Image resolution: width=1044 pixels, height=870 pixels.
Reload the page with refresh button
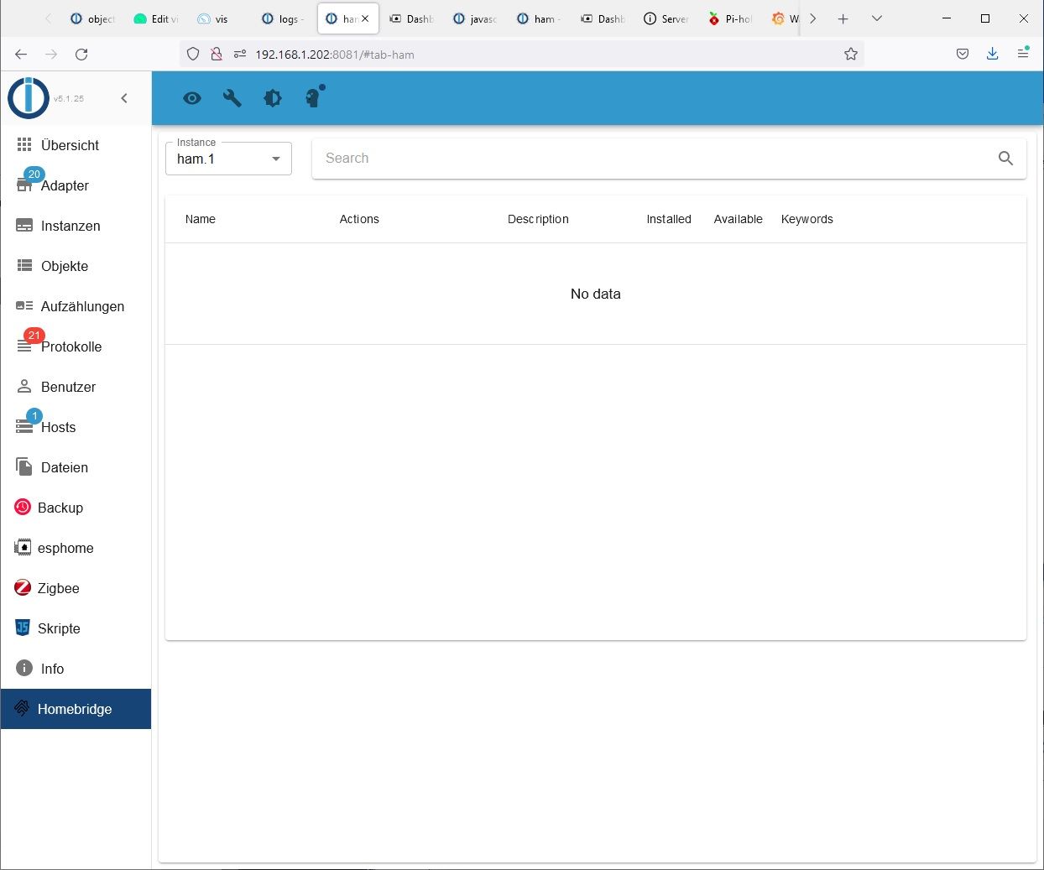point(81,54)
